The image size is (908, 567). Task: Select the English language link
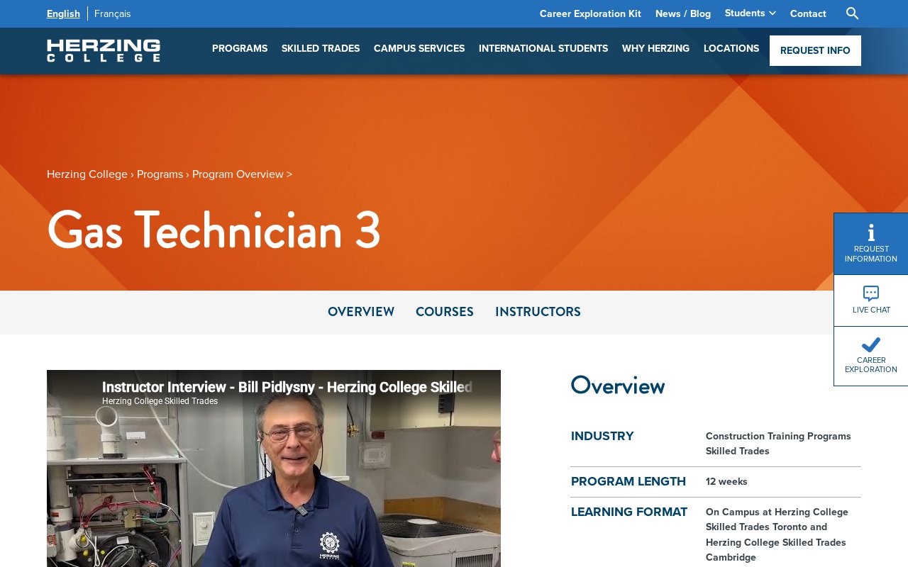point(63,13)
